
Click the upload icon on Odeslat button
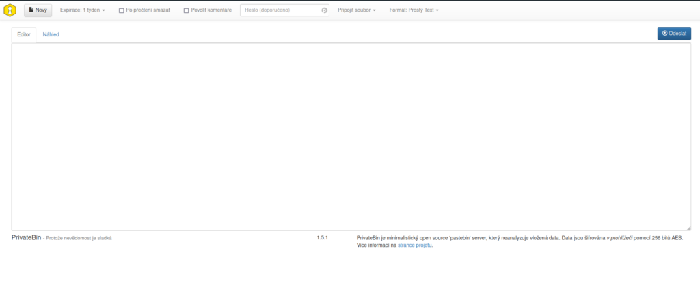[x=665, y=33]
